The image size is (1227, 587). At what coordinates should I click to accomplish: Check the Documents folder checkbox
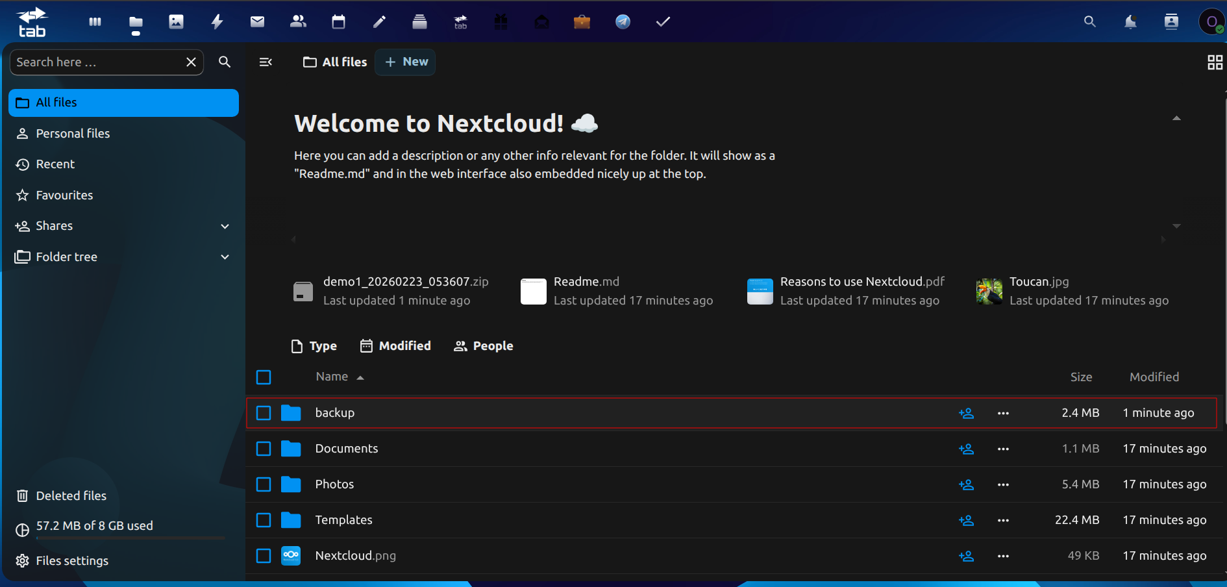(264, 449)
